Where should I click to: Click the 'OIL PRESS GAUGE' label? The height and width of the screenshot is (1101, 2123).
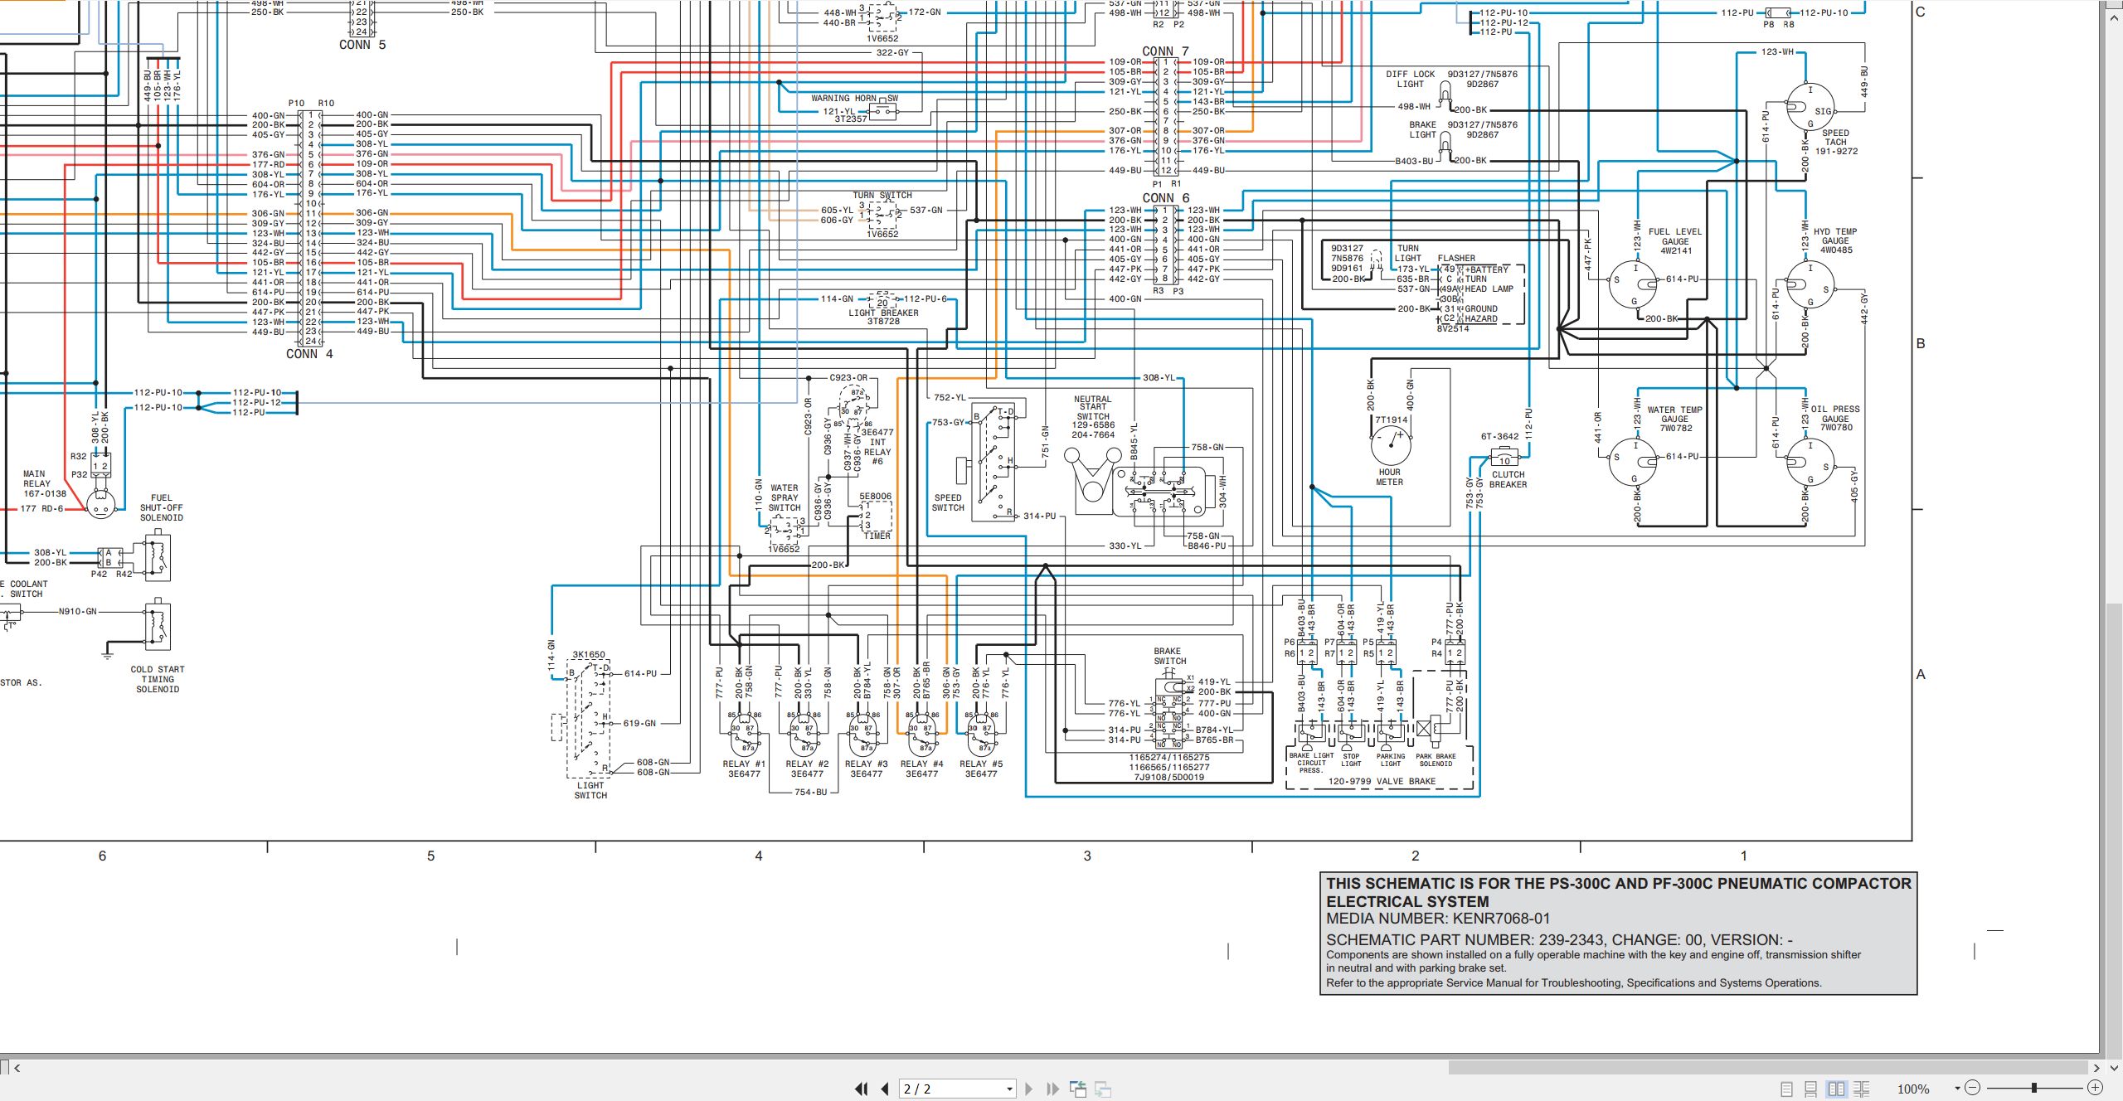tap(1835, 414)
